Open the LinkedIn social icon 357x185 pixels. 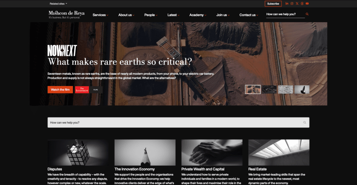coord(287,3)
